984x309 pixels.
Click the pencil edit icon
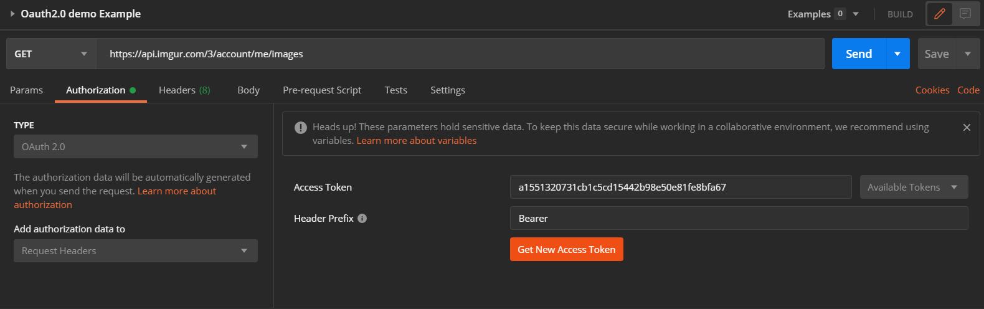click(x=940, y=14)
